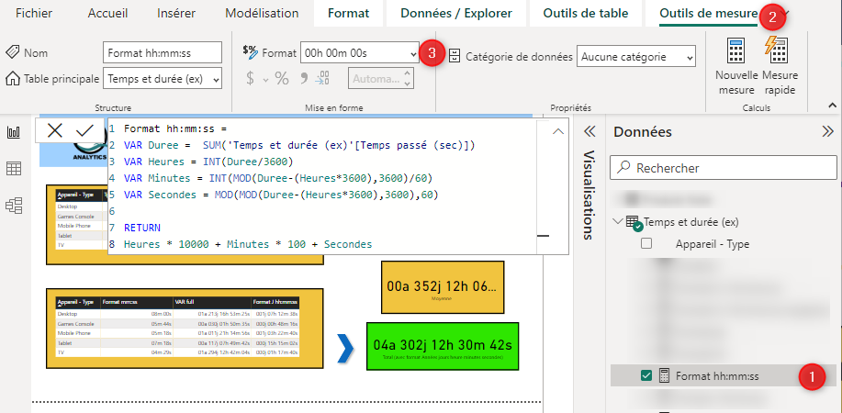Collapse the Temps et durée (ex) table
The image size is (842, 413).
(x=618, y=221)
